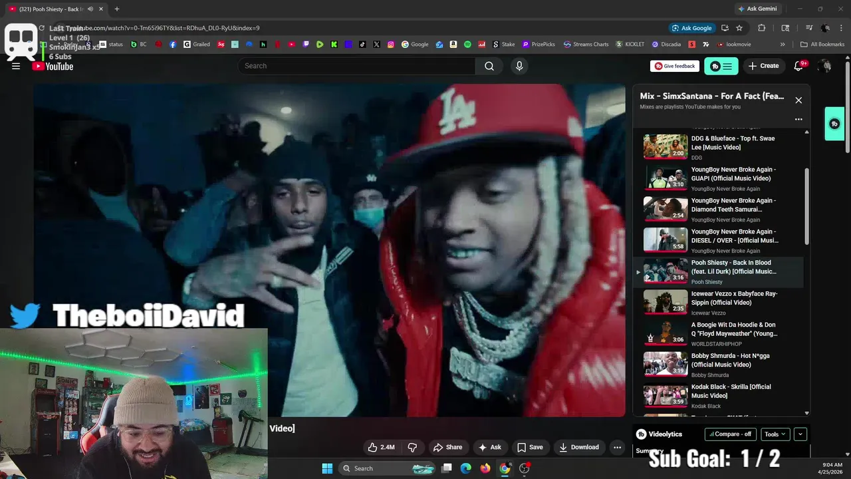The image size is (851, 479).
Task: Open the KICKLET bookmark
Action: pos(630,45)
